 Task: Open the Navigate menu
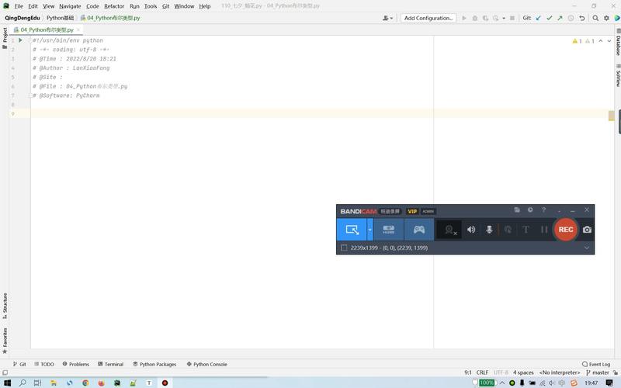click(70, 6)
